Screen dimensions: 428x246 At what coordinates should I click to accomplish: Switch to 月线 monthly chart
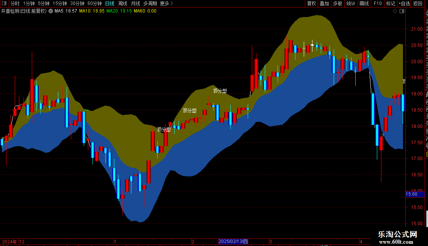pyautogui.click(x=135, y=3)
